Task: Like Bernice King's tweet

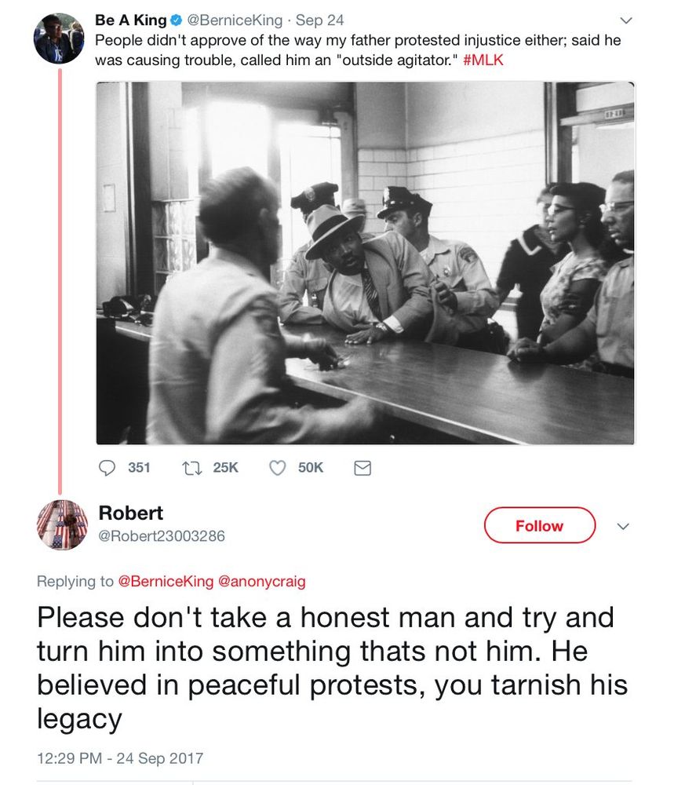Action: pos(275,467)
